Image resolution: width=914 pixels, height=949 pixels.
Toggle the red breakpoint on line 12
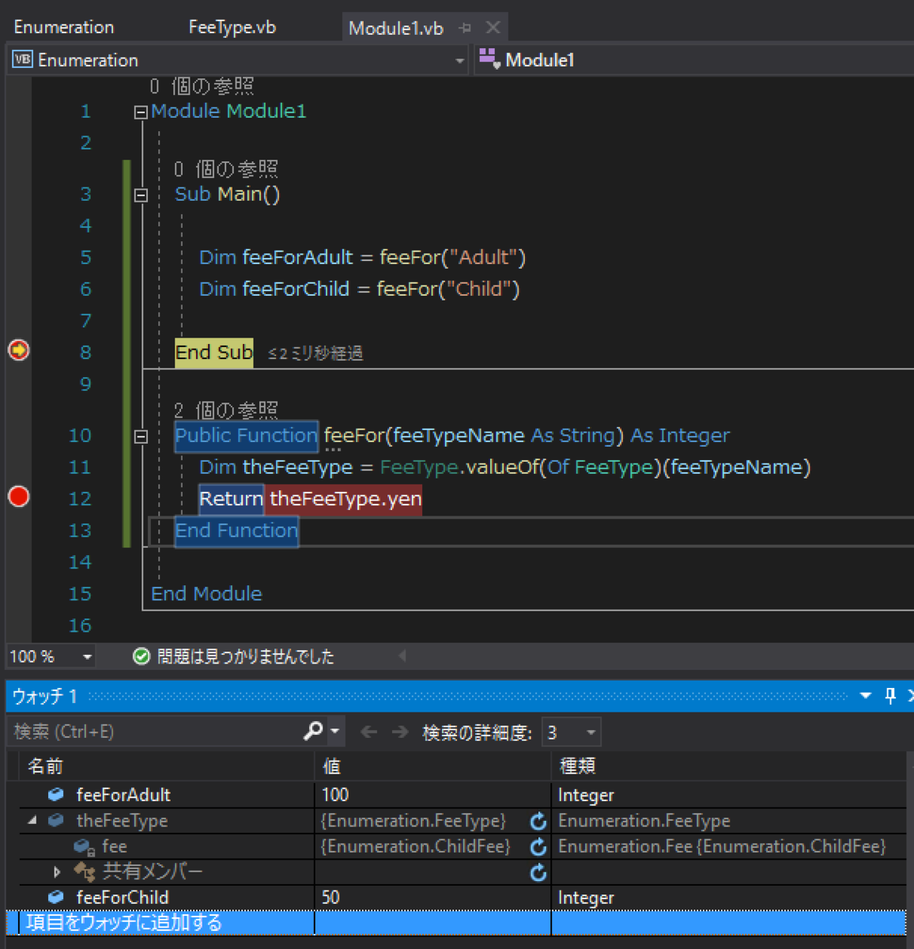pos(18,497)
